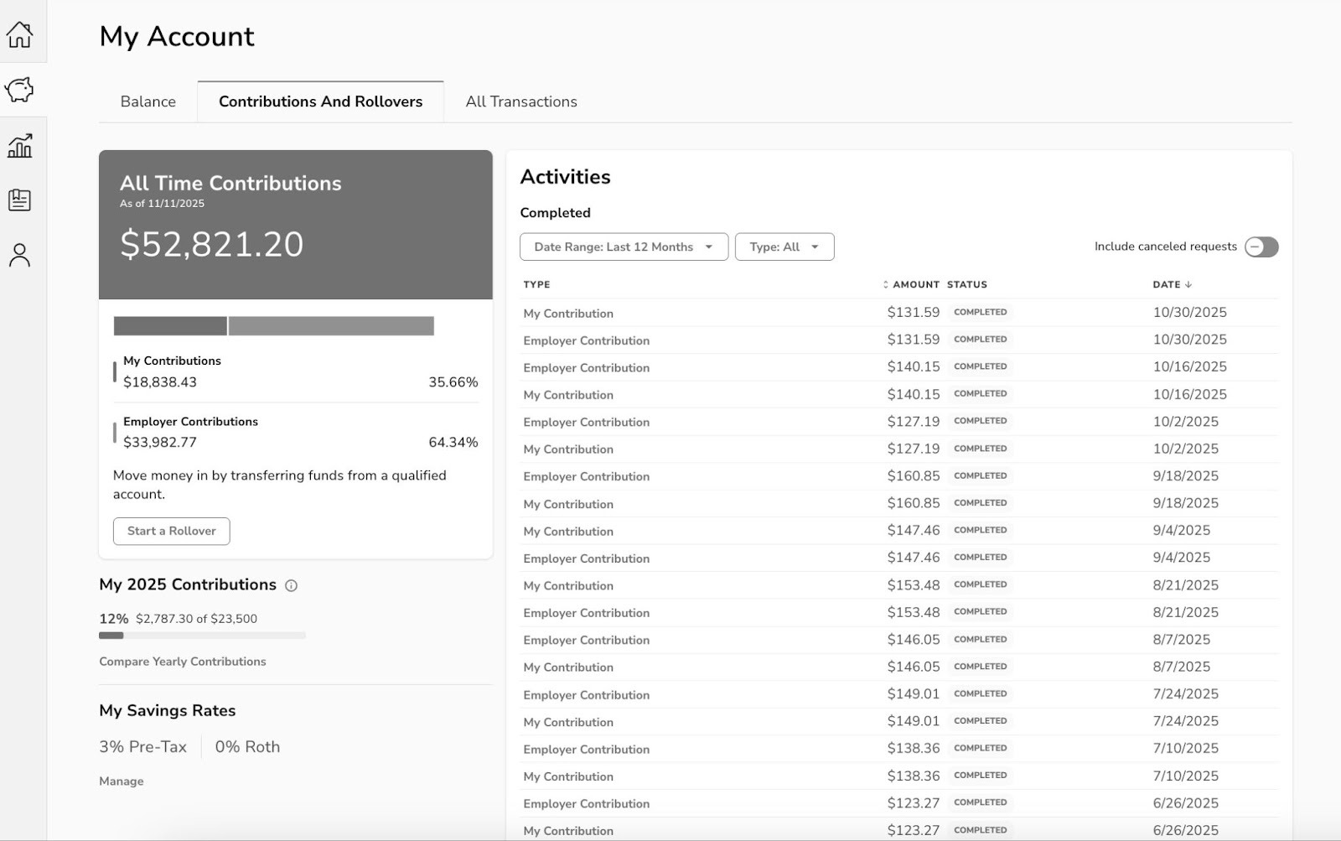Click the 2025 contributions progress bar
1341x841 pixels.
(x=202, y=636)
